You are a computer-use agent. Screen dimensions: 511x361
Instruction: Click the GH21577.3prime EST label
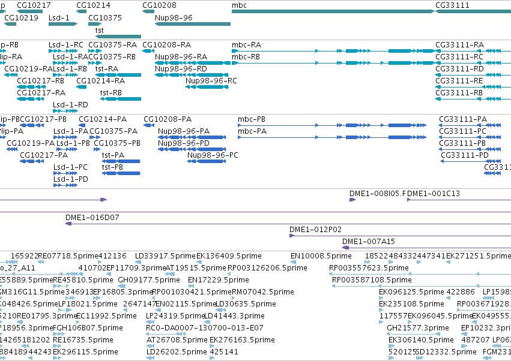(x=418, y=328)
